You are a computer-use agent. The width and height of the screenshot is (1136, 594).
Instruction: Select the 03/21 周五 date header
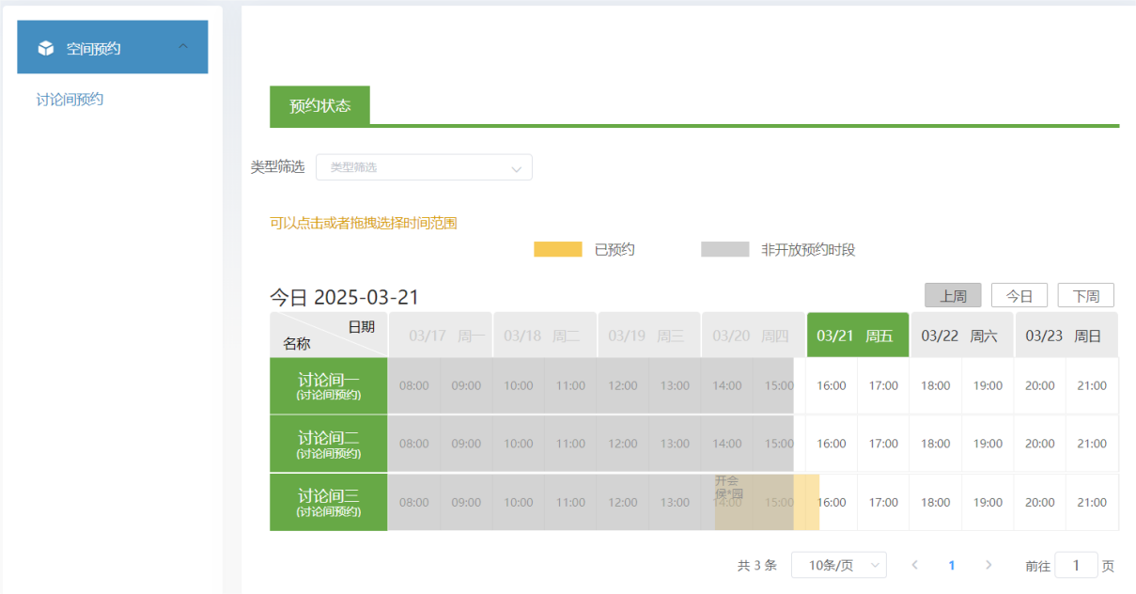[x=857, y=336]
